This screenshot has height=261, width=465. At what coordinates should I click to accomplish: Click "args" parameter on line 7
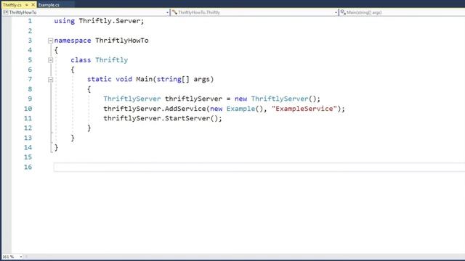pyautogui.click(x=202, y=79)
